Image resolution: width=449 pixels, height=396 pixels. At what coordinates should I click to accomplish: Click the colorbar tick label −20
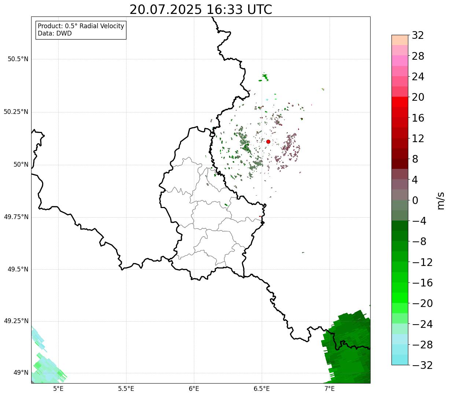click(422, 303)
